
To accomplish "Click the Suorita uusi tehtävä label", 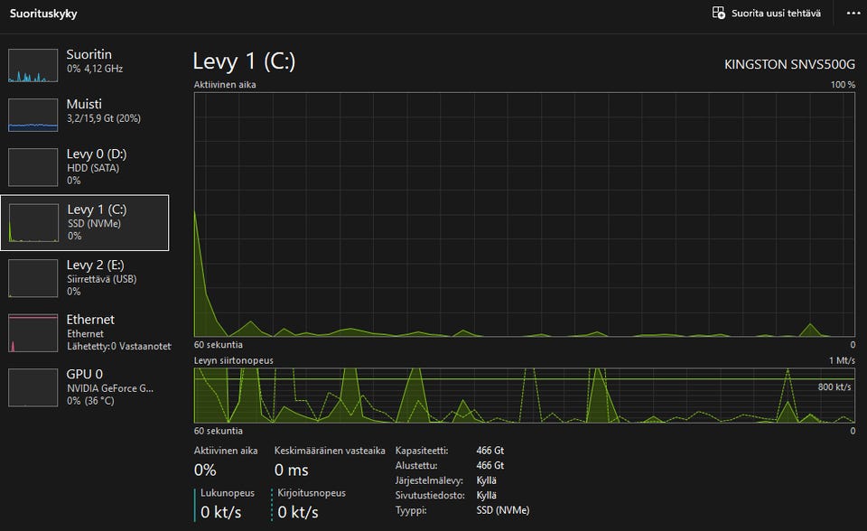I will click(x=776, y=14).
